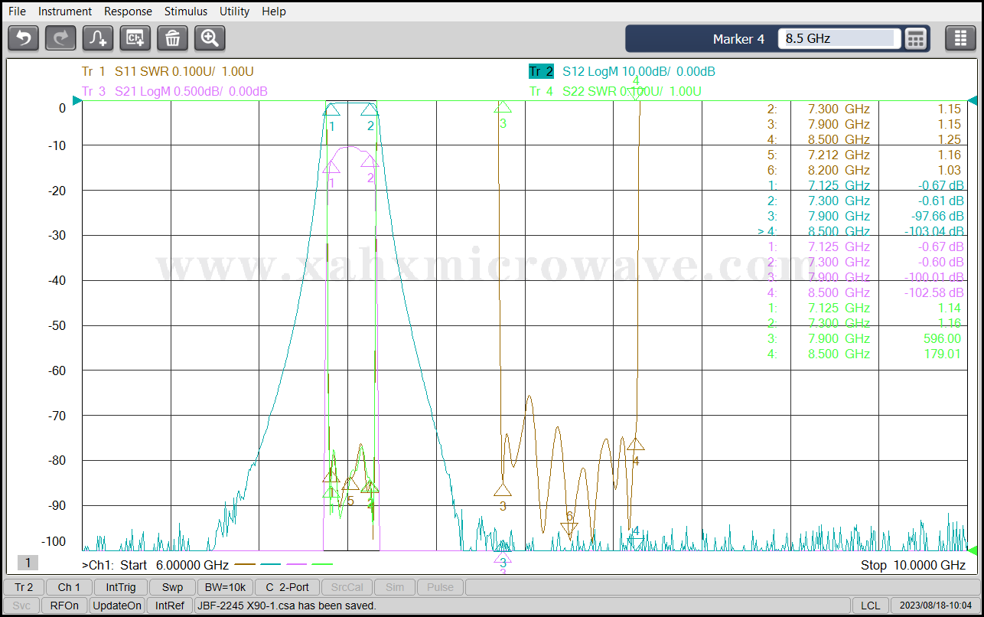This screenshot has width=984, height=617.
Task: Click the purple marker 4 readout -102.58 dB
Action: (933, 292)
